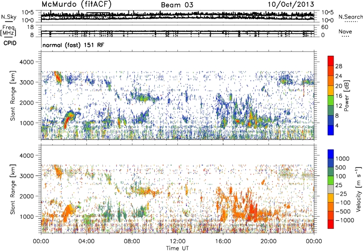Click the 28 tick on Power color bar
This screenshot has width=363, height=251.
tap(338, 66)
